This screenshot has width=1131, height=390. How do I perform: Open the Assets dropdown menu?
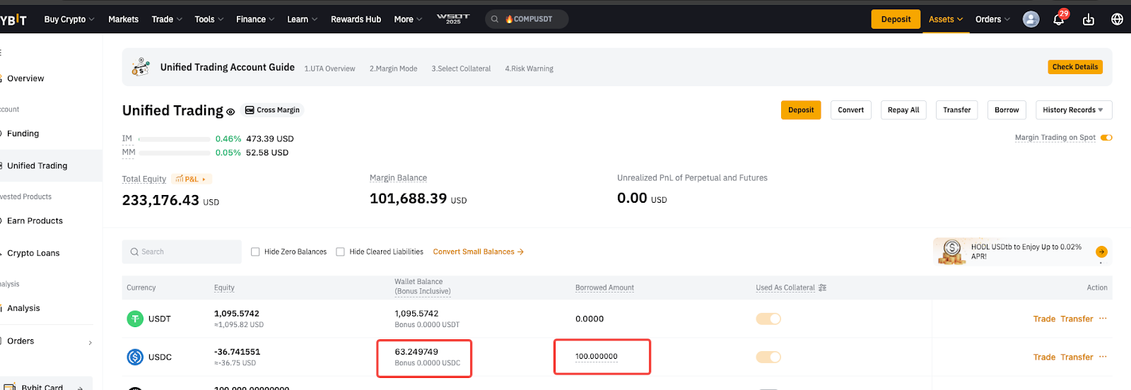point(945,19)
